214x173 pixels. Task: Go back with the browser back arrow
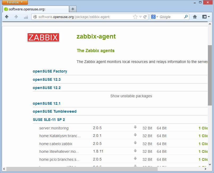7,17
